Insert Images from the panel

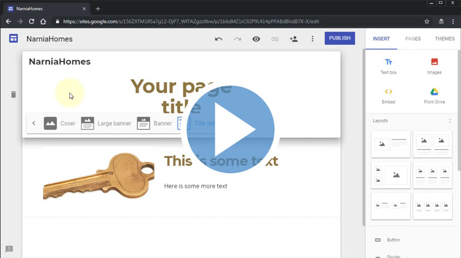coord(434,66)
